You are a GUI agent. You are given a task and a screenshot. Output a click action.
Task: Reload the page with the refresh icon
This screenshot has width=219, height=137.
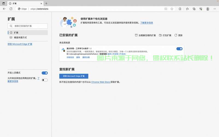pyautogui.click(x=11, y=9)
